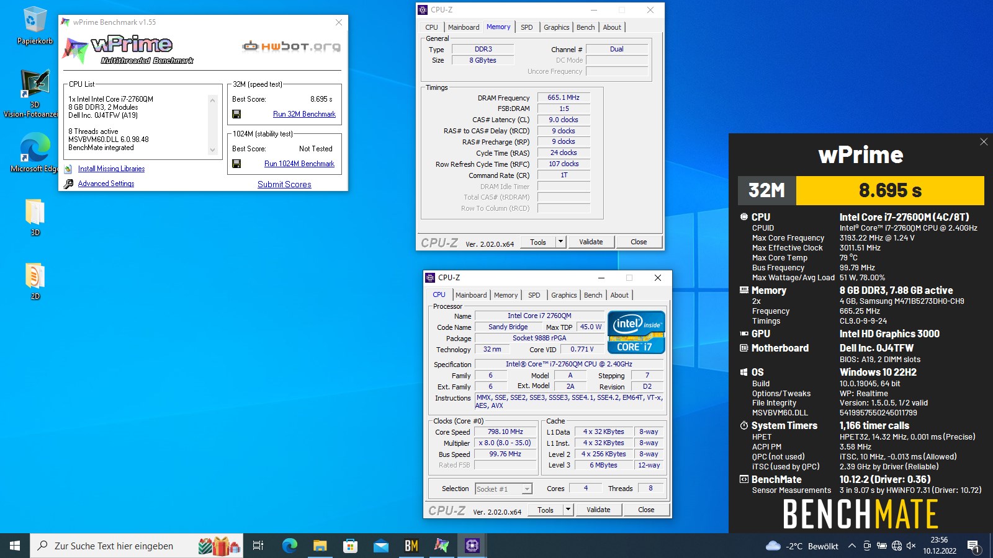This screenshot has height=558, width=993.
Task: Click Tools button in CPU tab CPU-Z window
Action: pos(546,510)
